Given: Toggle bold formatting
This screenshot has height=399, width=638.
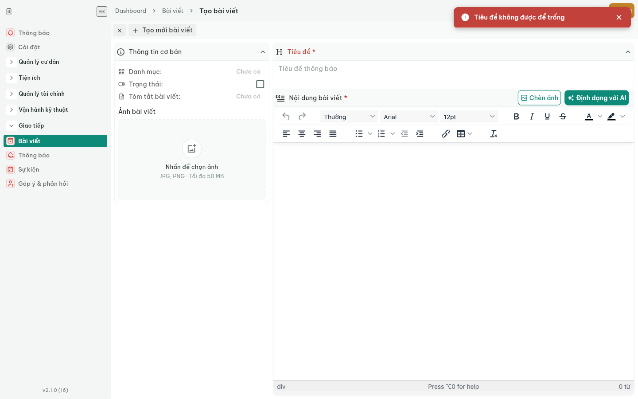Looking at the screenshot, I should click(x=516, y=117).
